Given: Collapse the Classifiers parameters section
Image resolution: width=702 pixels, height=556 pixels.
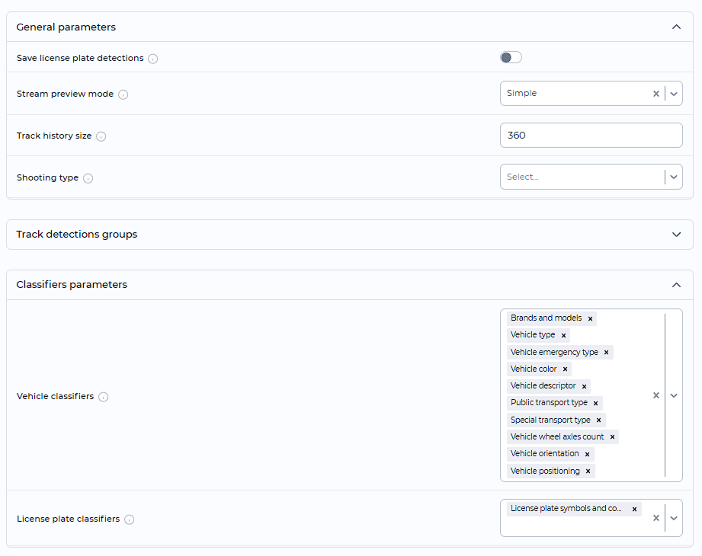Looking at the screenshot, I should (676, 284).
